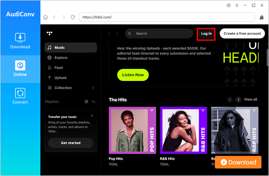Open Feed in TIDAL sidebar

71,68
